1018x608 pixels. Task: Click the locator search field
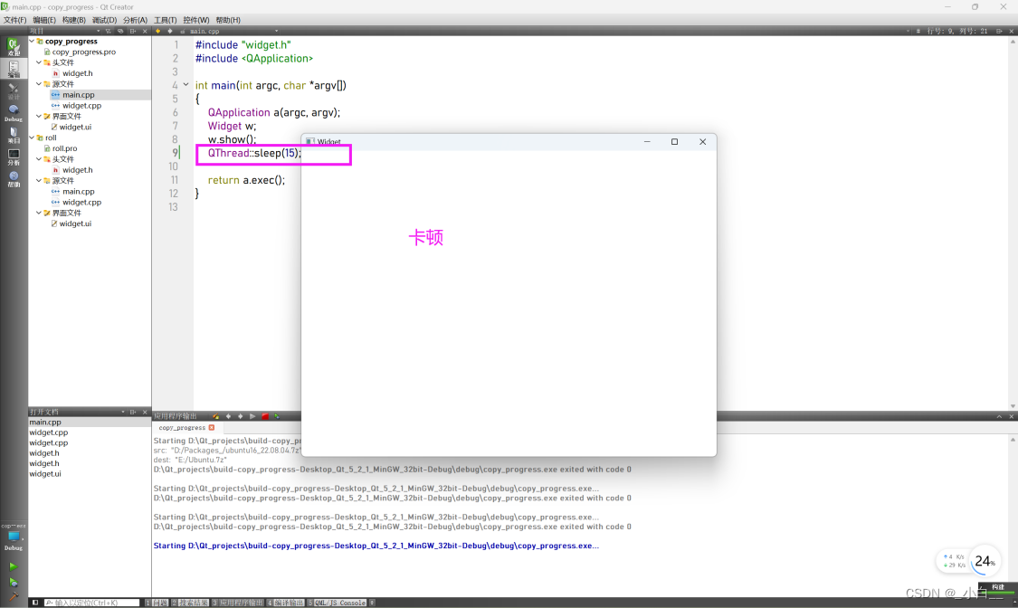91,603
